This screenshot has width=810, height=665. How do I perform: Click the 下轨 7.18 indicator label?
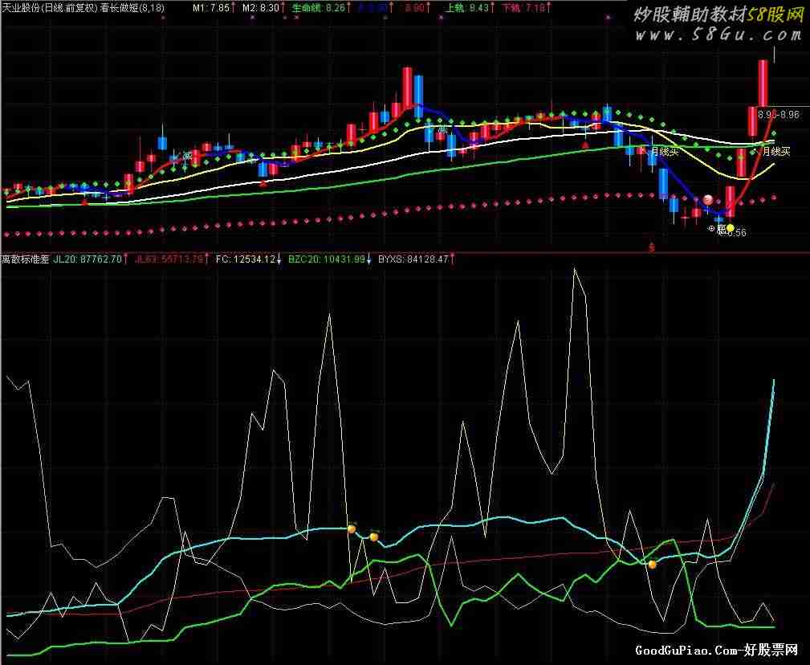(523, 7)
